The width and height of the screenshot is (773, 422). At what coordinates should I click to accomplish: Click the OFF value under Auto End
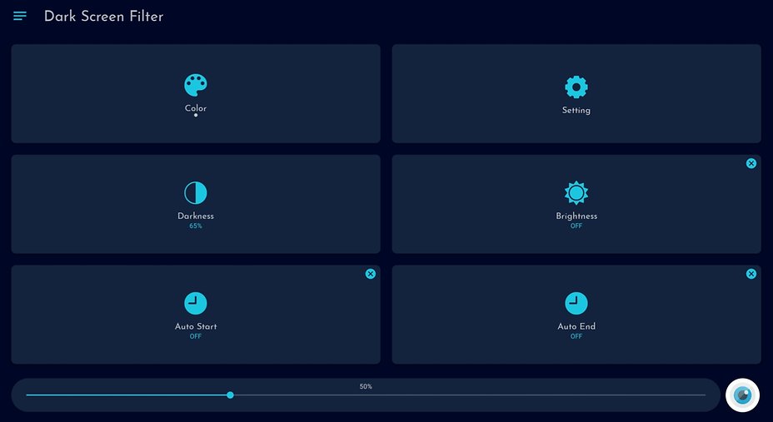tap(576, 336)
